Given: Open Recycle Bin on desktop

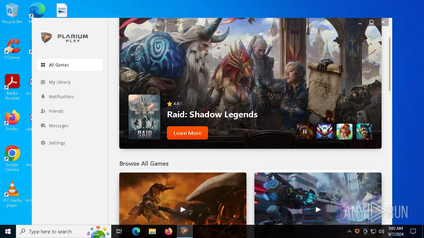Looking at the screenshot, I should pos(12,14).
